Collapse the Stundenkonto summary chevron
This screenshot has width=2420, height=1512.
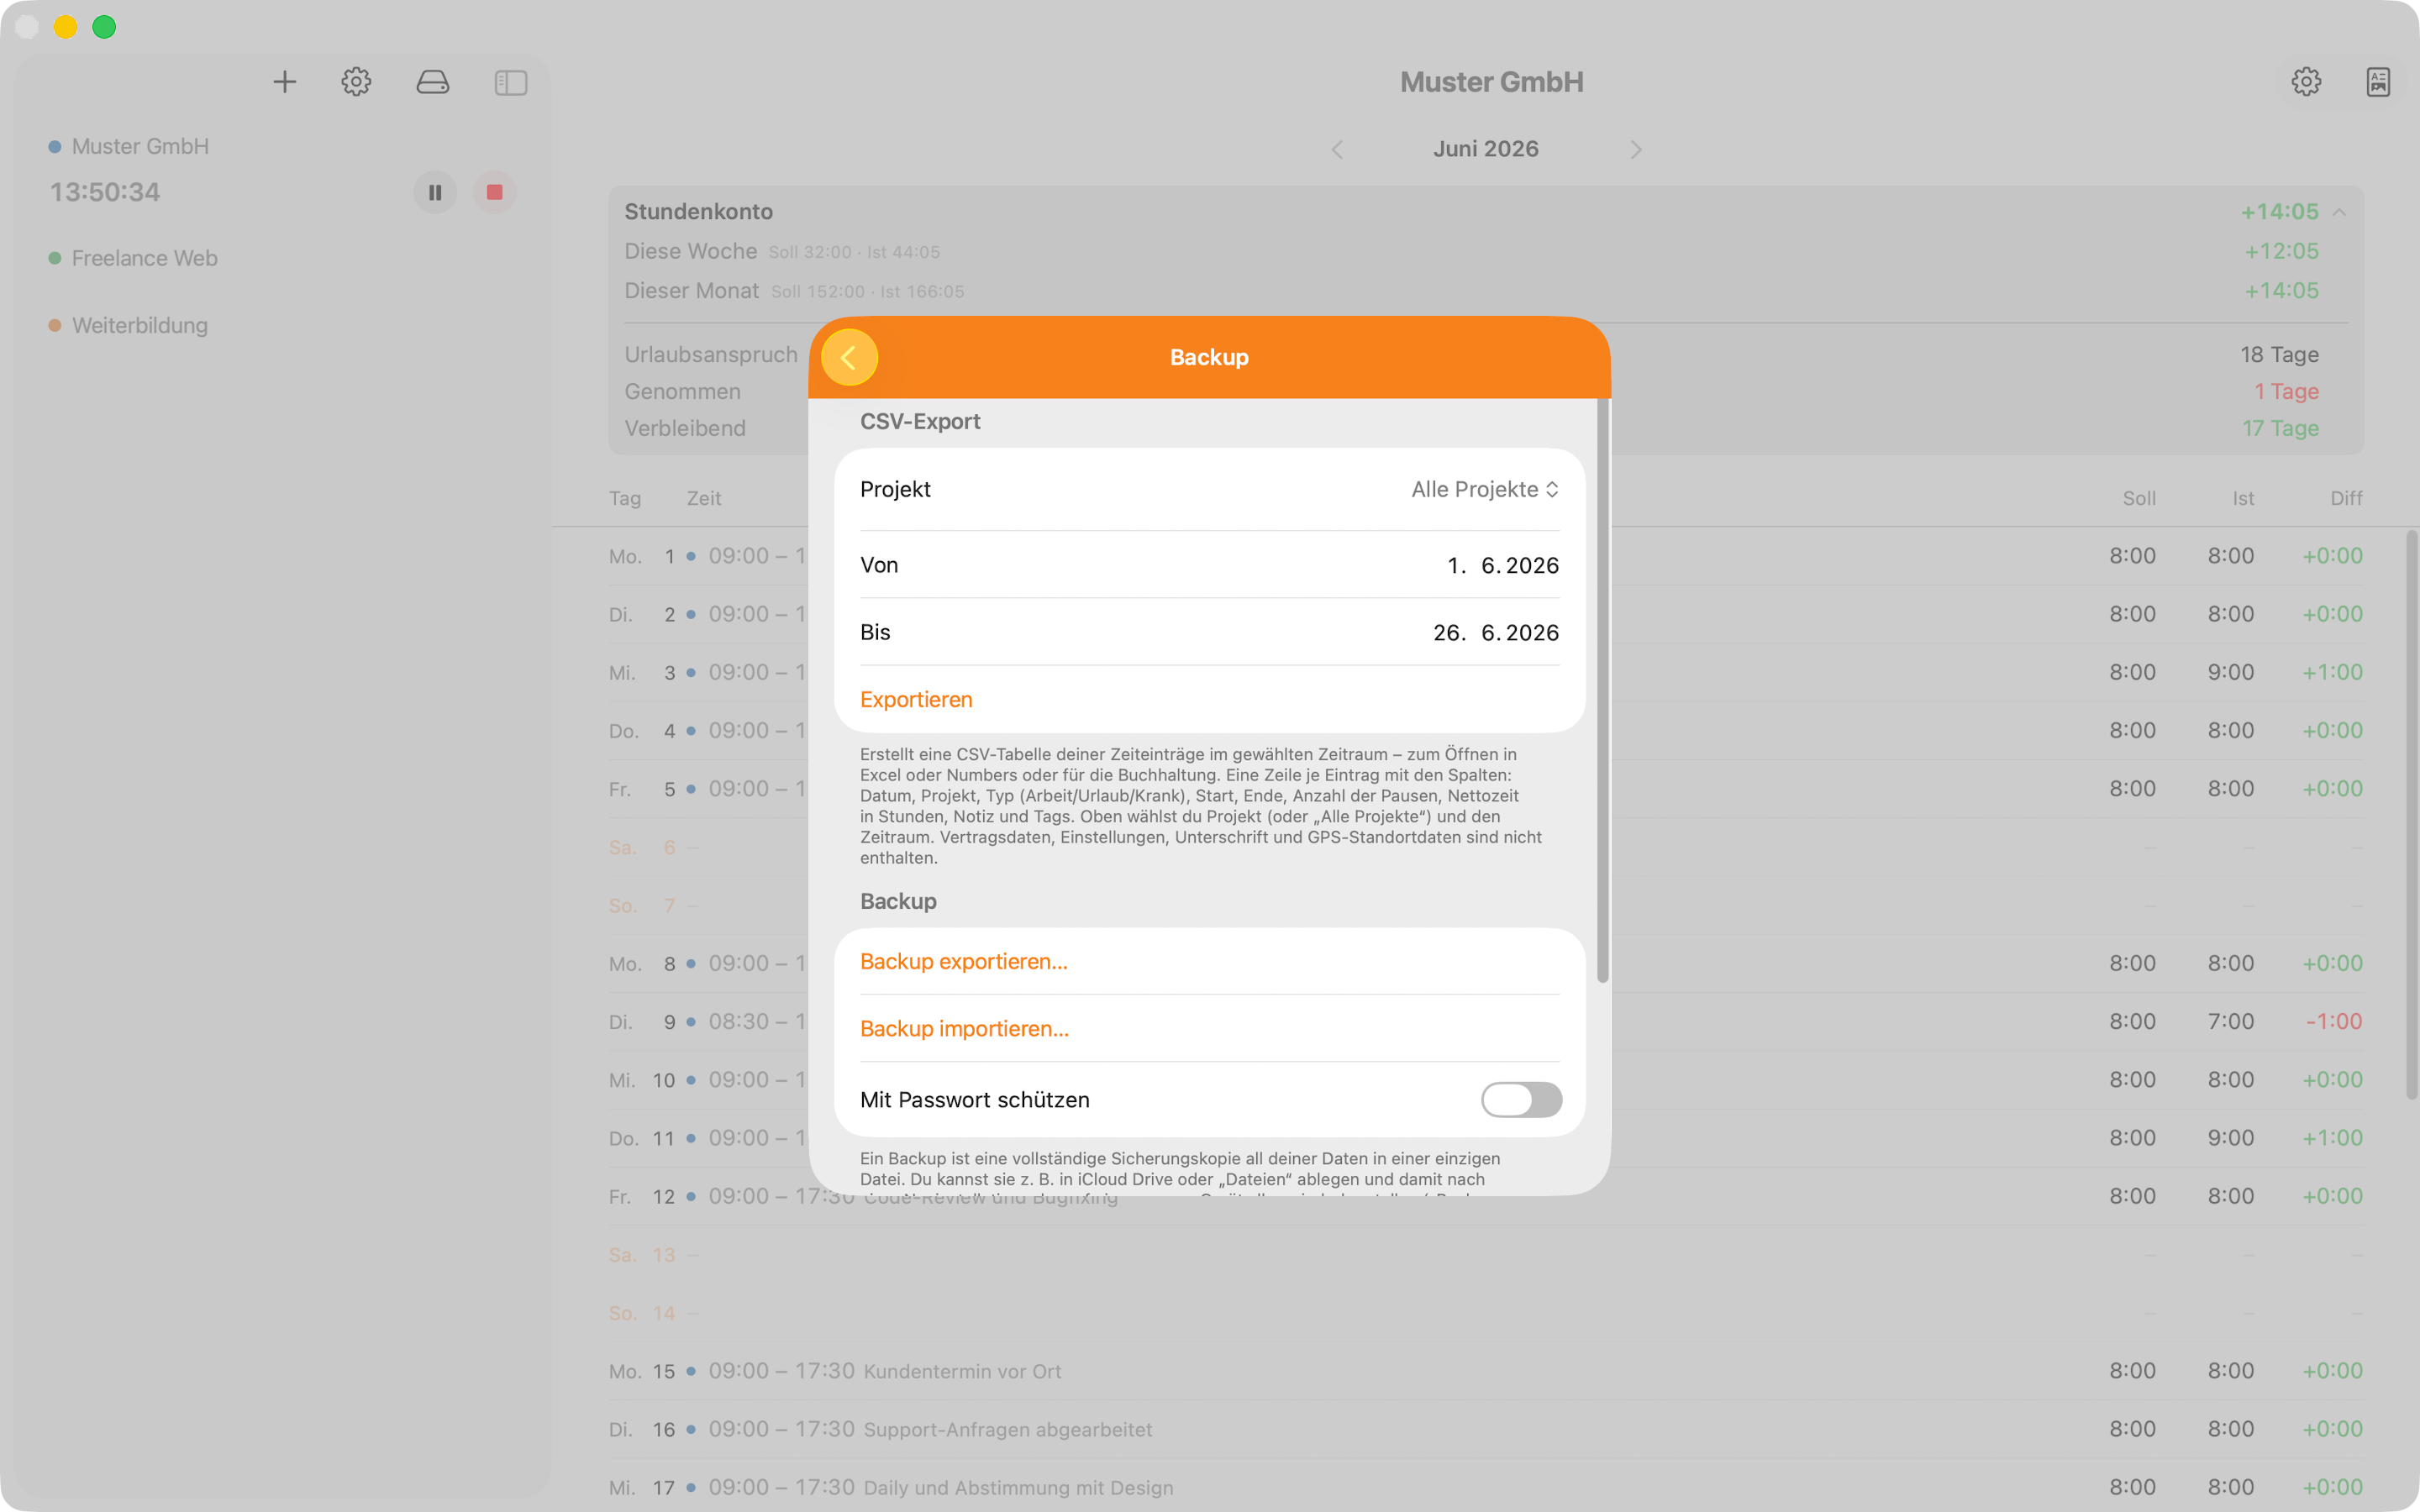pyautogui.click(x=2339, y=212)
